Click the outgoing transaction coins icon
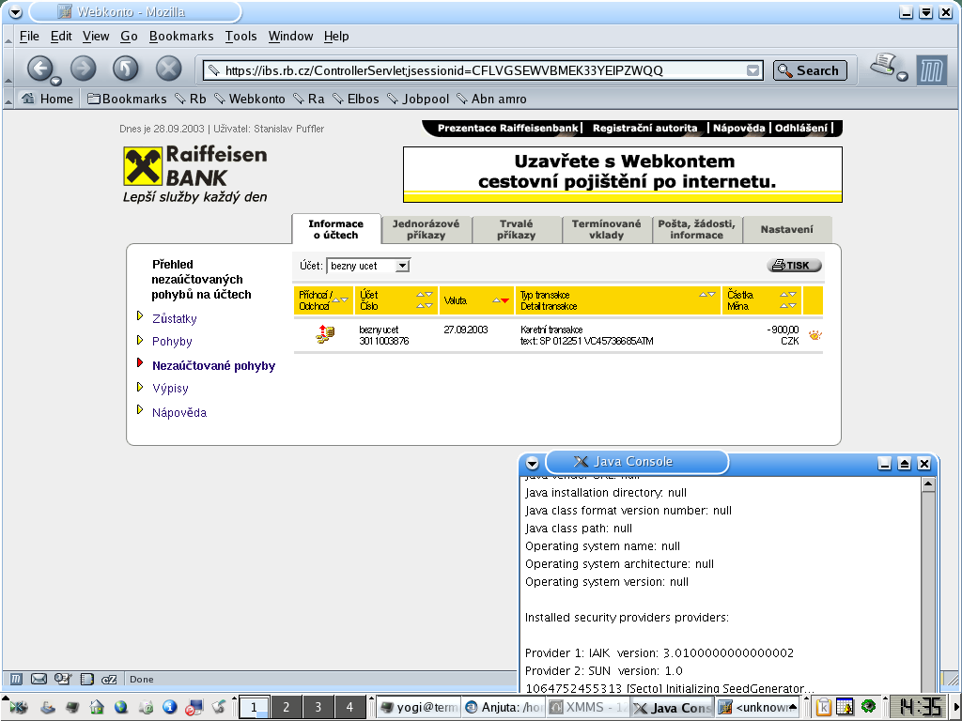Image resolution: width=962 pixels, height=721 pixels. 325,334
